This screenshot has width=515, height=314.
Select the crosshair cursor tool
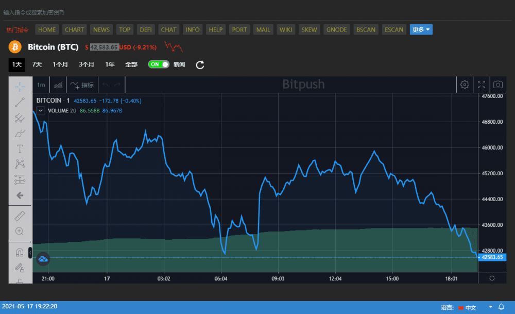pyautogui.click(x=20, y=86)
